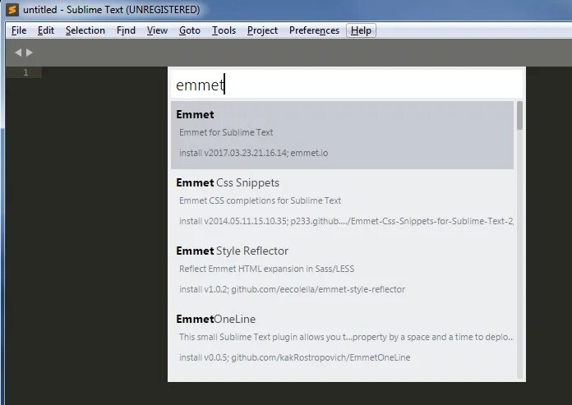Select the Emmet Css Snippets package
Viewport: 572px width, 405px height.
(342, 203)
